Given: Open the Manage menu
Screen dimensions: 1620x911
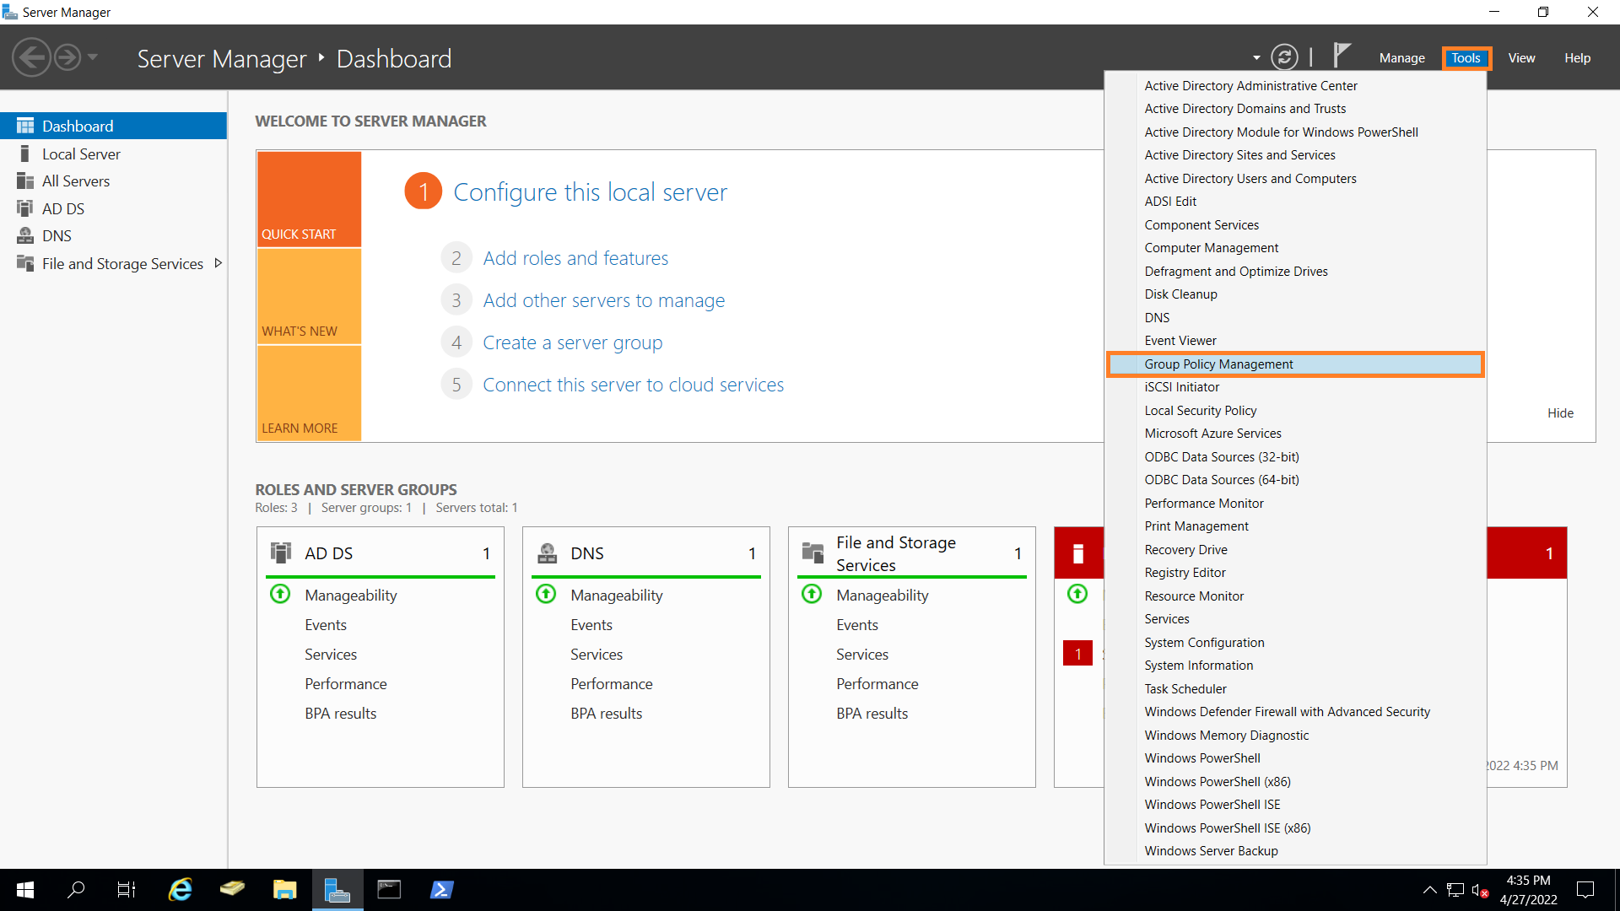Looking at the screenshot, I should (1401, 58).
